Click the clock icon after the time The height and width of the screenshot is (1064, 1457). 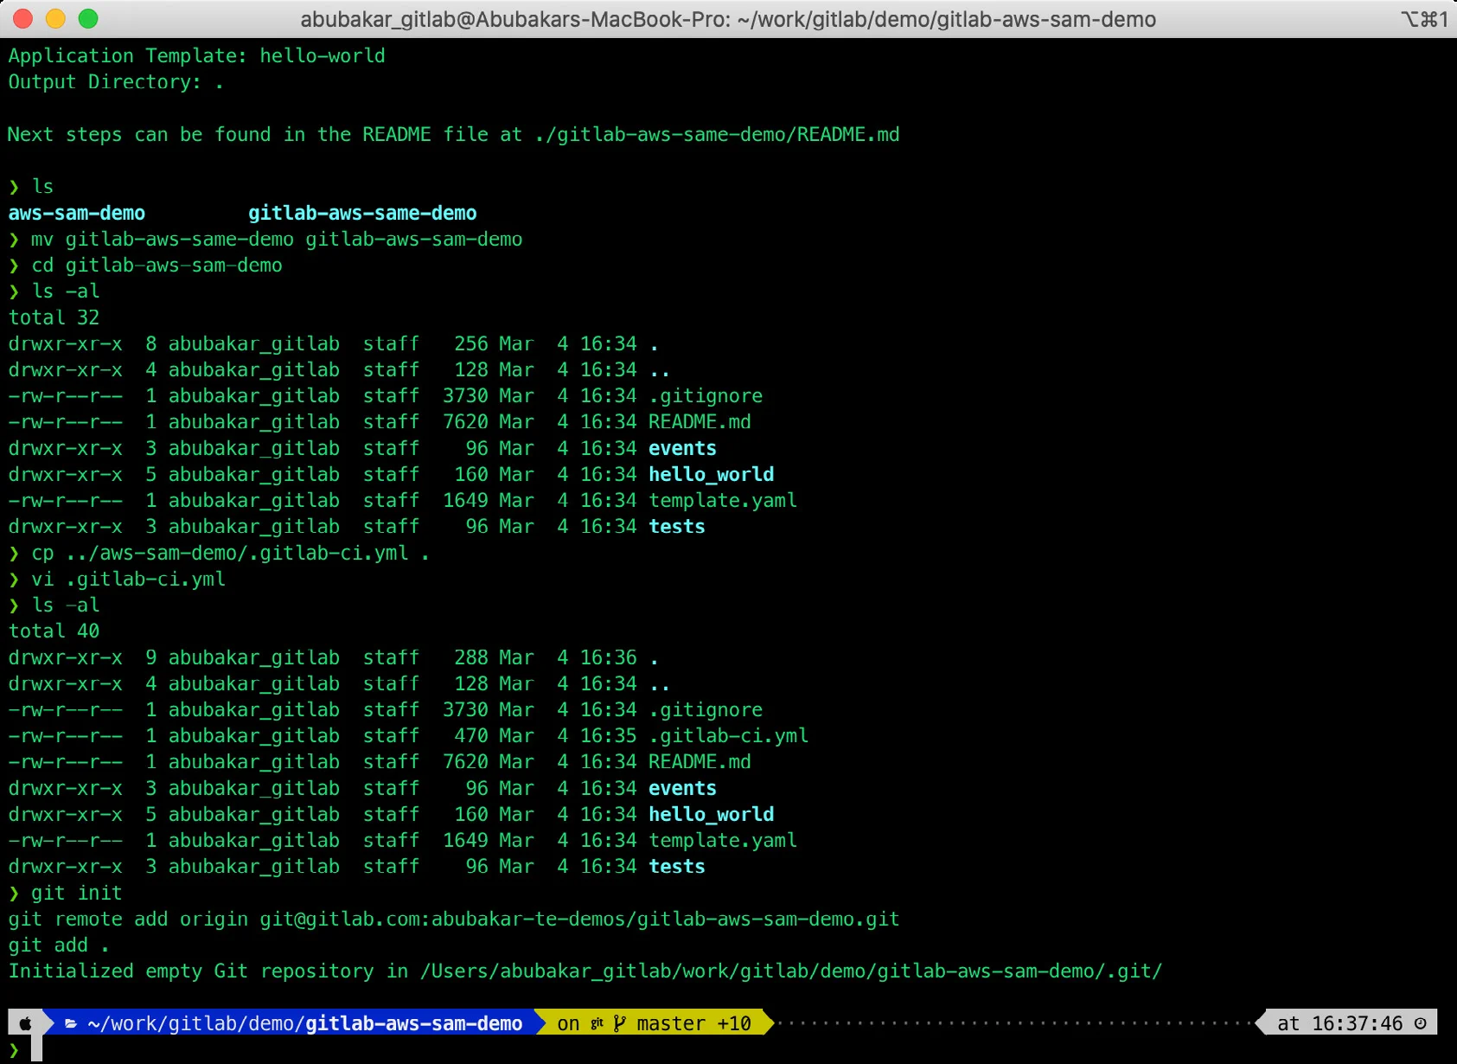1420,1023
